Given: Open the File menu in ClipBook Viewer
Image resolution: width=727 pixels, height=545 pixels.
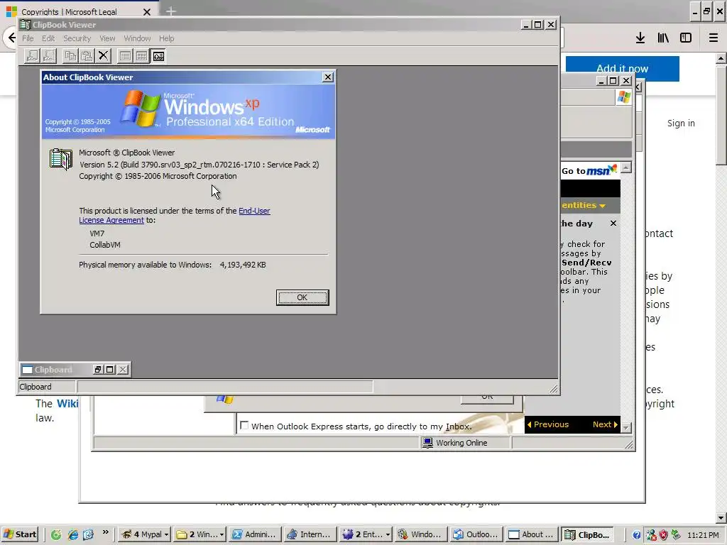Looking at the screenshot, I should 28,38.
